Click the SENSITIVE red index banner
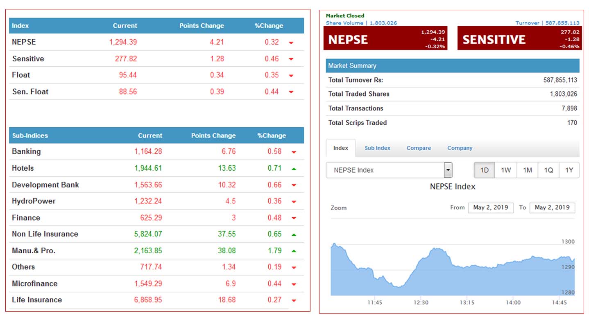Screen dimensions: 589x320 [x=519, y=38]
